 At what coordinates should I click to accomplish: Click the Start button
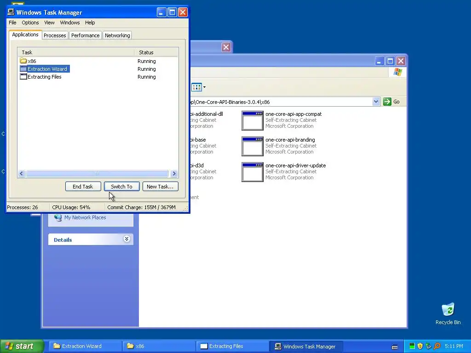click(x=22, y=346)
